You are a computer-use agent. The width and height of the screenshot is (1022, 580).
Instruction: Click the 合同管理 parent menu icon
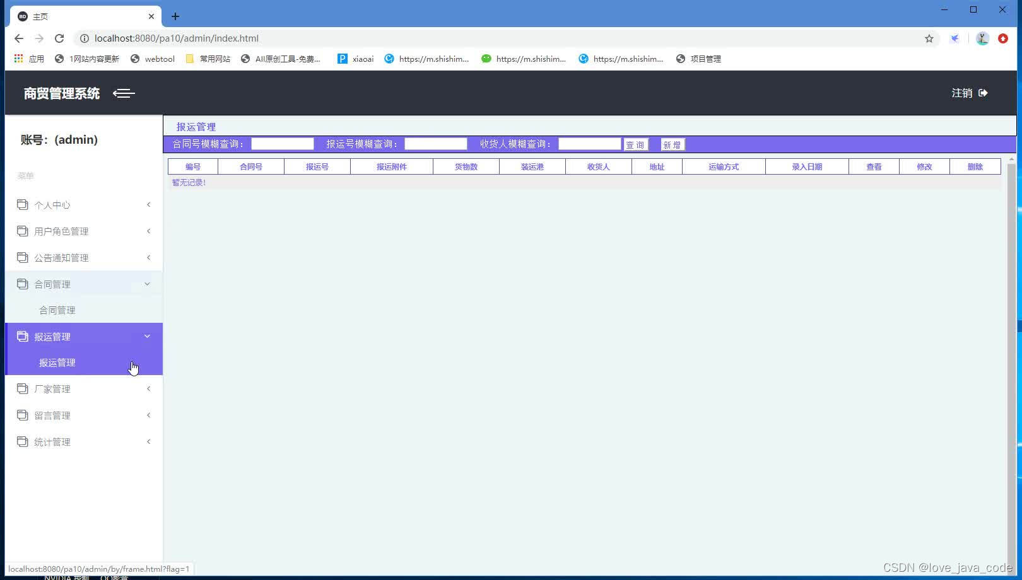pos(23,284)
